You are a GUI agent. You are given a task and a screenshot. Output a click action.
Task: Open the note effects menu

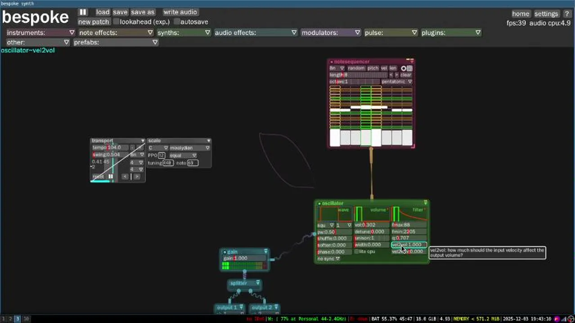[x=116, y=33]
